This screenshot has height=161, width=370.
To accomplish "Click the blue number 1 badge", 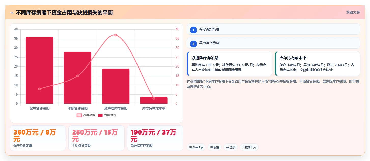I will click(193, 30).
